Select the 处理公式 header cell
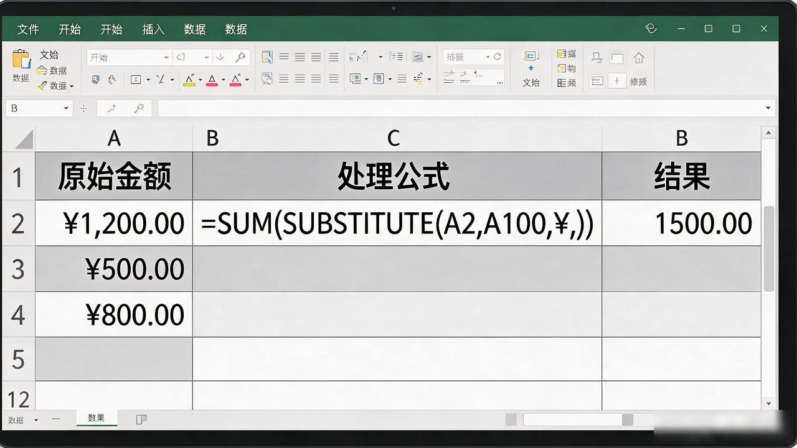Viewport: 797px width, 448px height. (397, 177)
